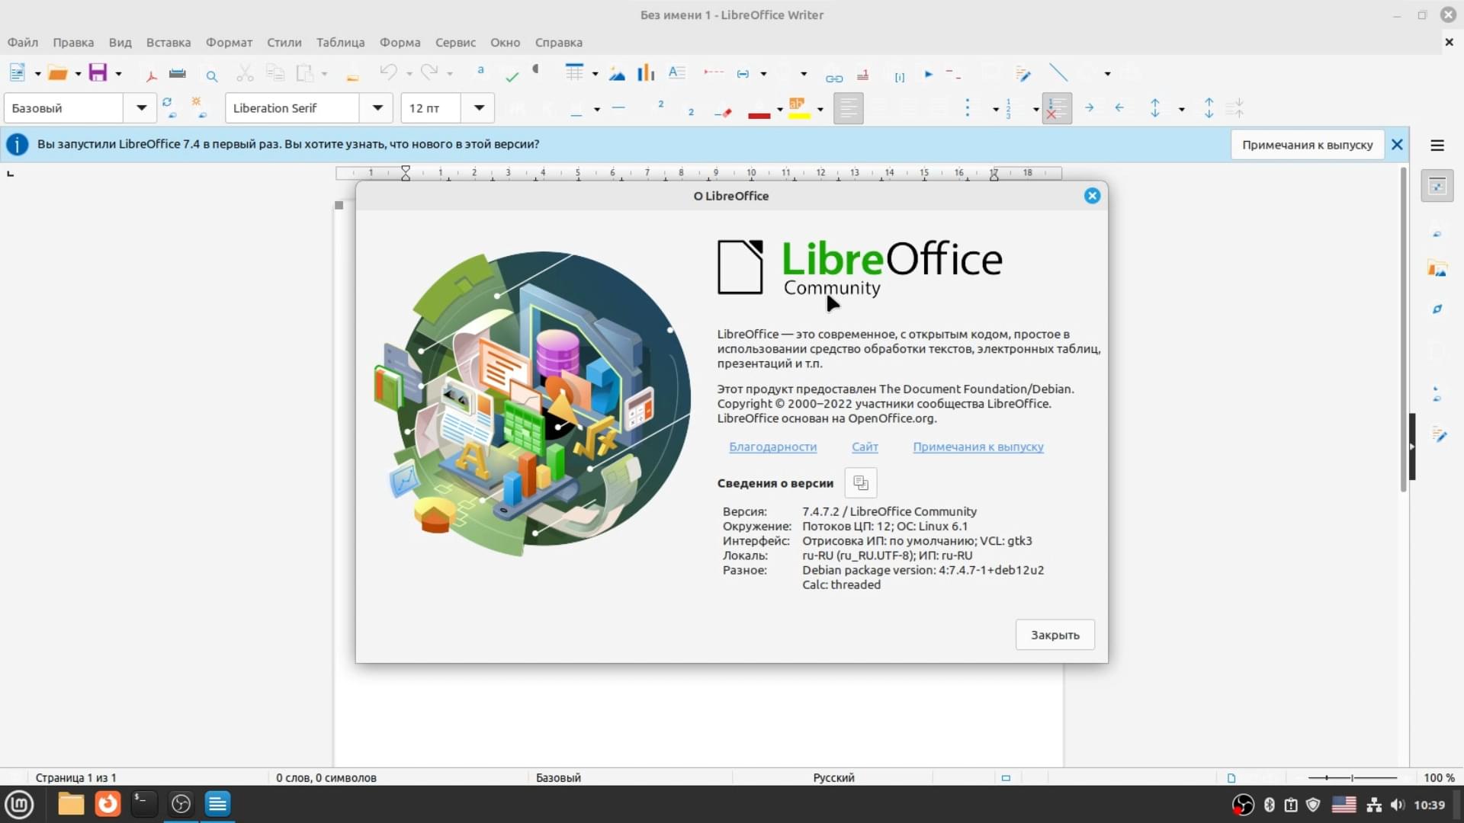1464x823 pixels.
Task: Open the sidebar Properties panel icon
Action: (1437, 186)
